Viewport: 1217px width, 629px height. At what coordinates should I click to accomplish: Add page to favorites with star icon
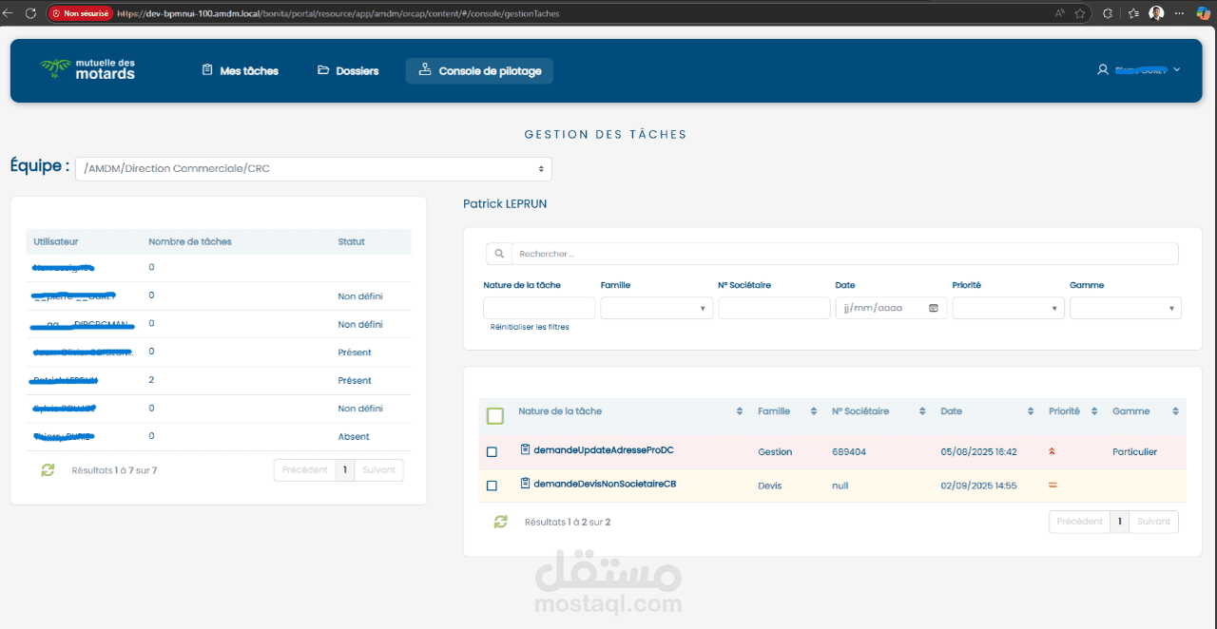(1080, 13)
